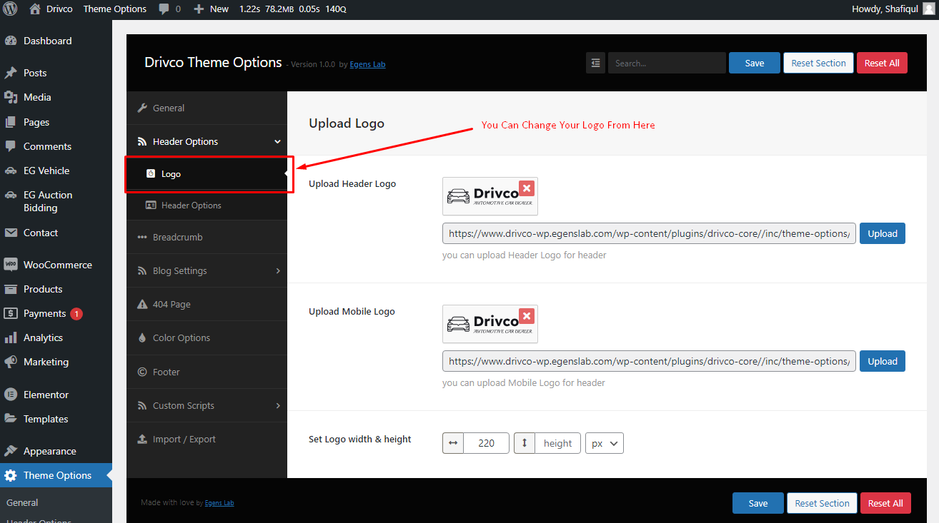The width and height of the screenshot is (939, 523).
Task: Click the WordPress logo icon in admin bar
Action: (x=10, y=9)
